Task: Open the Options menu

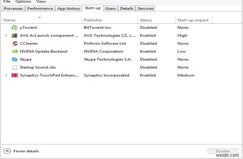Action: [23, 1]
